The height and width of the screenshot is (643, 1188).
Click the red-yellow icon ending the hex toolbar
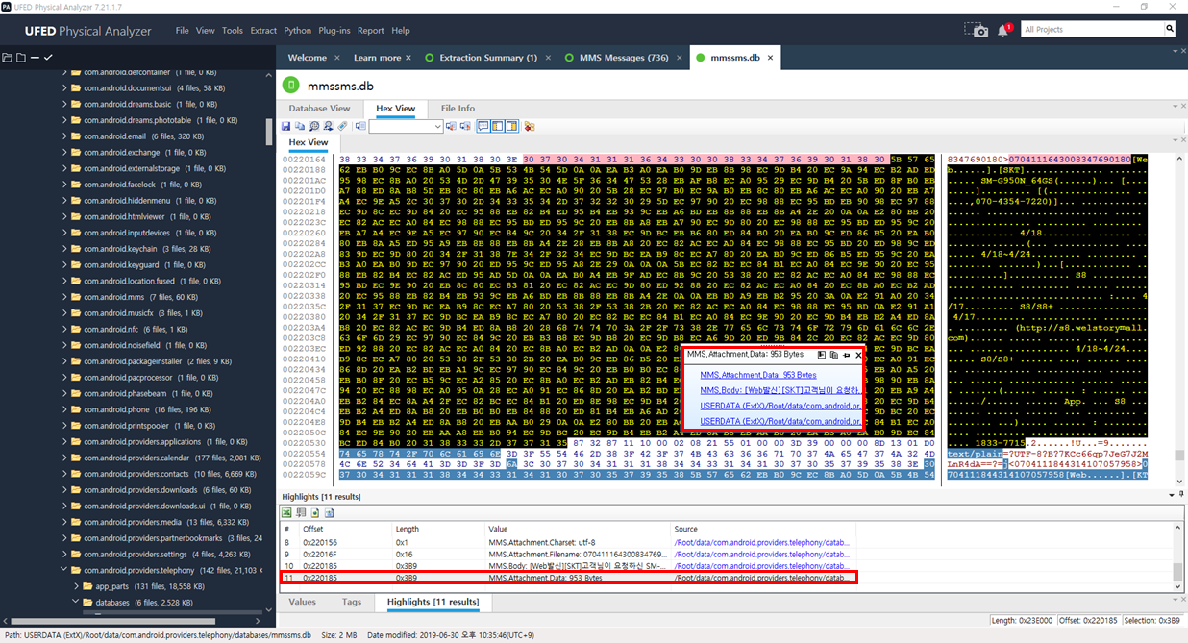click(x=529, y=126)
